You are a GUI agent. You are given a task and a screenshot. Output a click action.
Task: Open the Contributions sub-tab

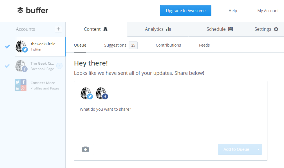[x=168, y=45]
